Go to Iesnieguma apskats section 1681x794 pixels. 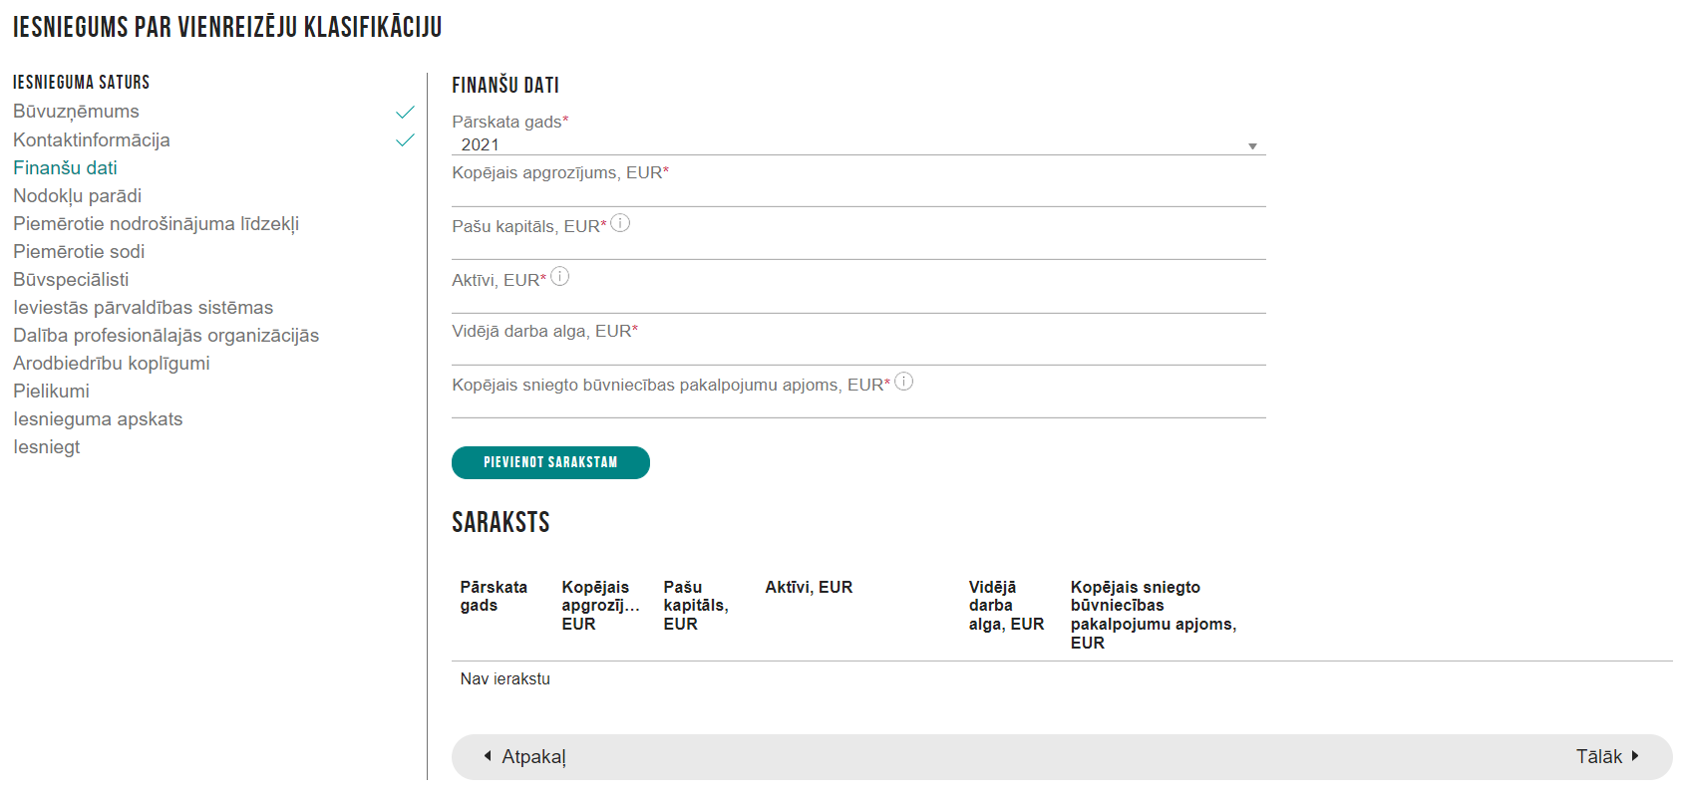pyautogui.click(x=98, y=419)
